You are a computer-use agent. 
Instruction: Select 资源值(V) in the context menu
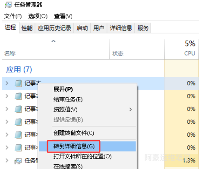[87, 110]
